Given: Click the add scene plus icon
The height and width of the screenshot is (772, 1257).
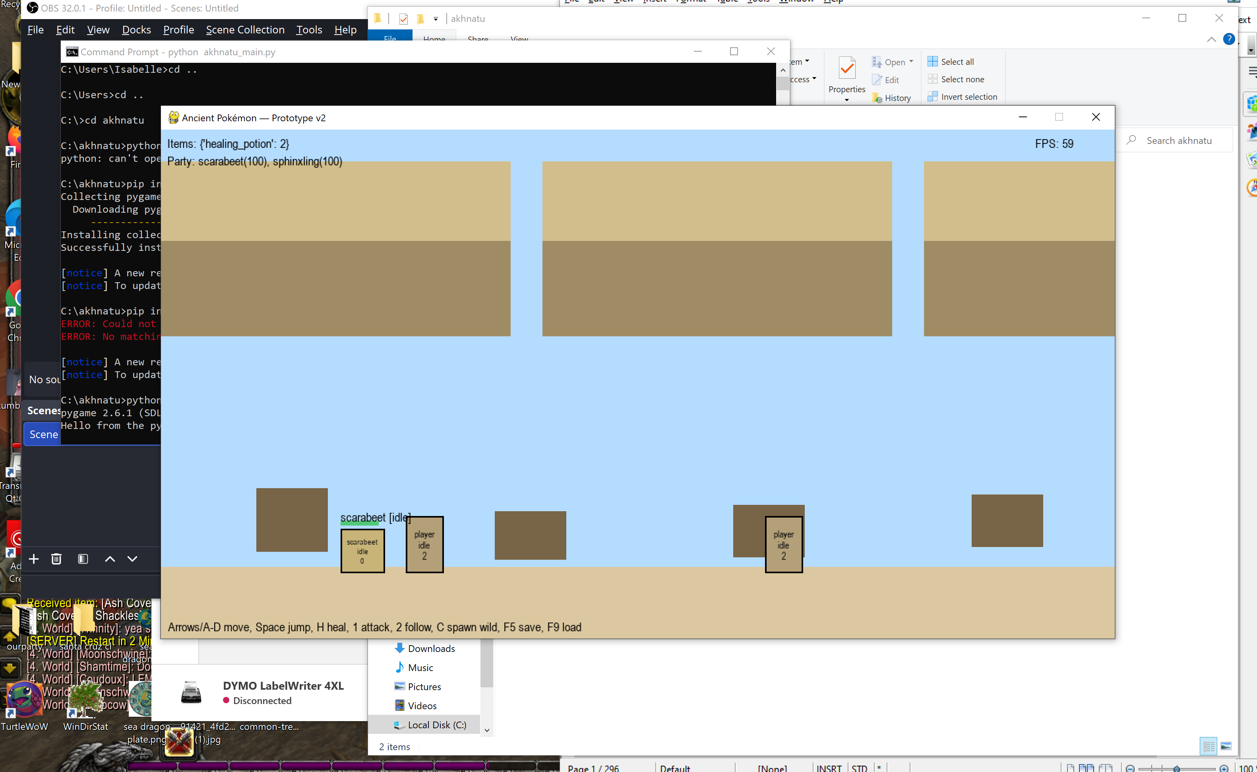Looking at the screenshot, I should pos(34,559).
